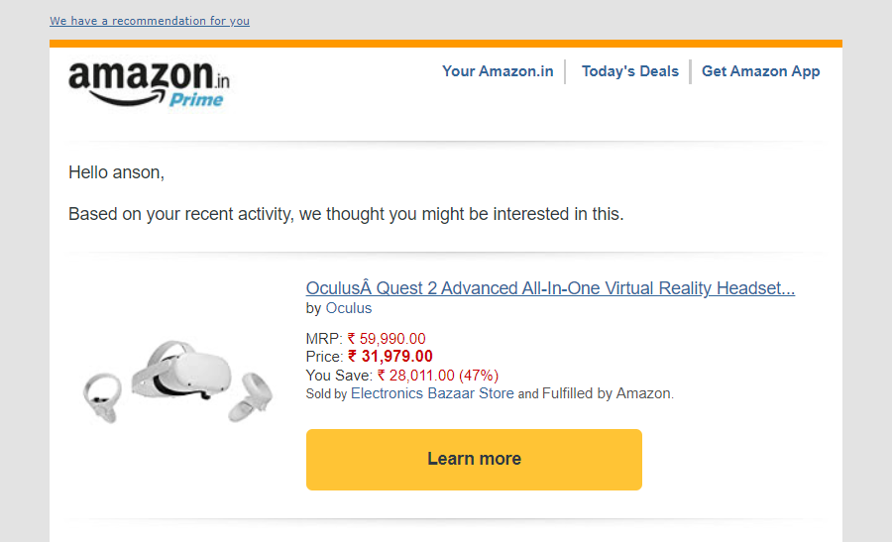Open the Oculus Quest 2 product title link

click(x=550, y=288)
